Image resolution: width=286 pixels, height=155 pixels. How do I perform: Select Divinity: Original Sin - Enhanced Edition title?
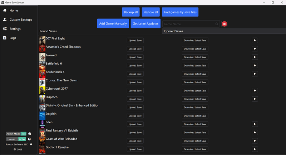point(73,105)
